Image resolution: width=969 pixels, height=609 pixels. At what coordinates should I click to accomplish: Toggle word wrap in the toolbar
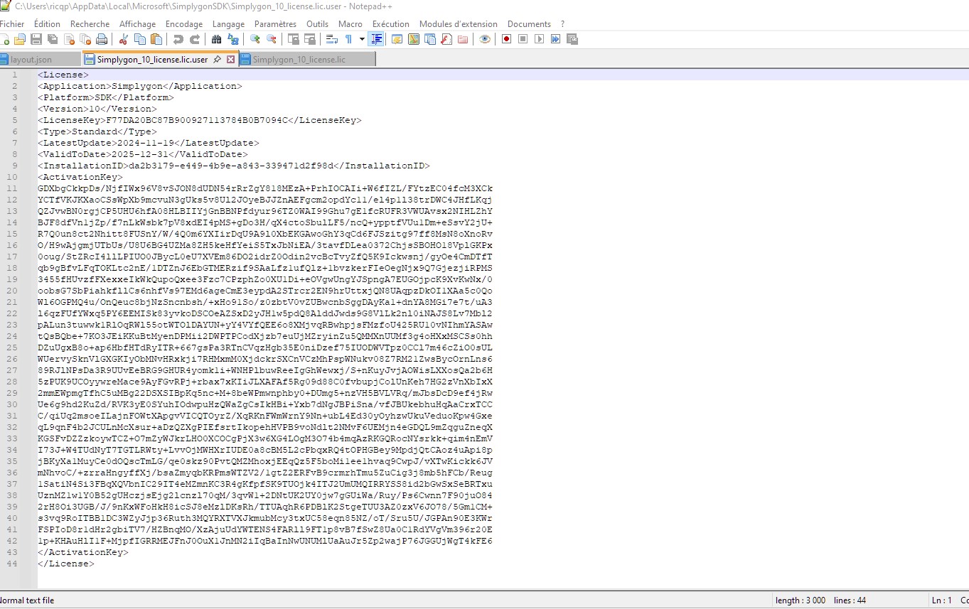tap(331, 39)
